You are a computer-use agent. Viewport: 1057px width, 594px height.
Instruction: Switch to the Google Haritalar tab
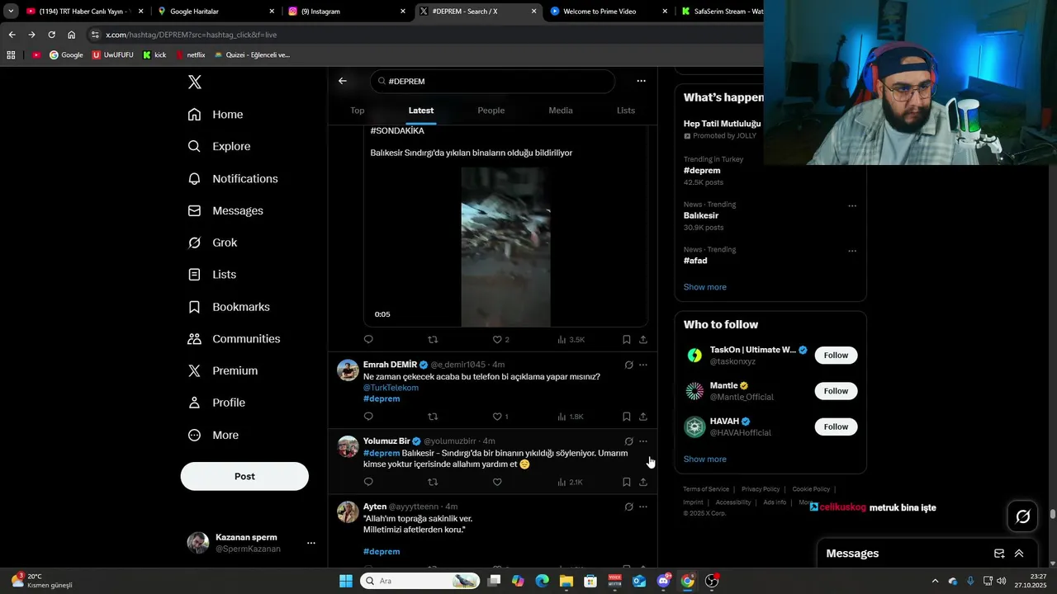click(x=216, y=12)
